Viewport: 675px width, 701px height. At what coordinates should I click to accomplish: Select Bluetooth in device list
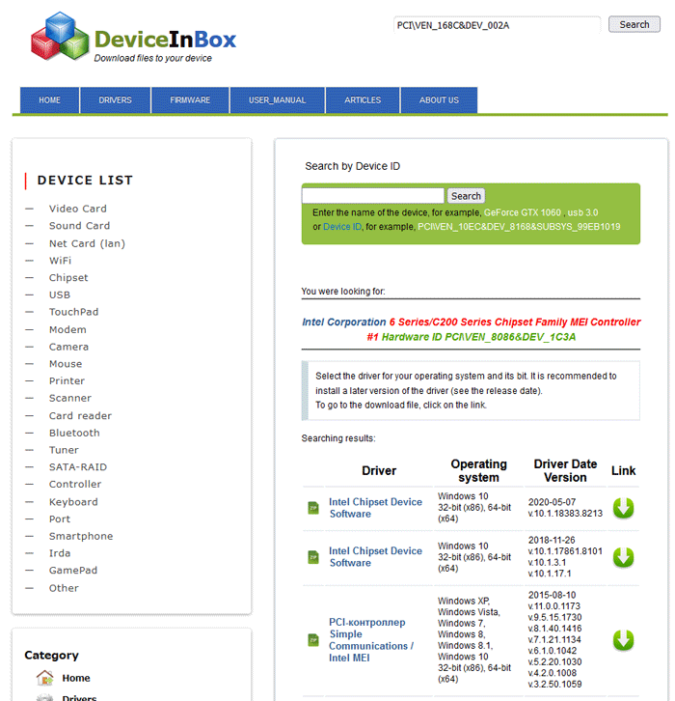(74, 433)
